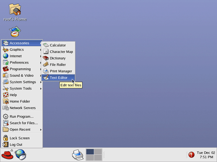The width and height of the screenshot is (217, 162).
Task: Click the red alert notification icon
Action: (x=192, y=155)
